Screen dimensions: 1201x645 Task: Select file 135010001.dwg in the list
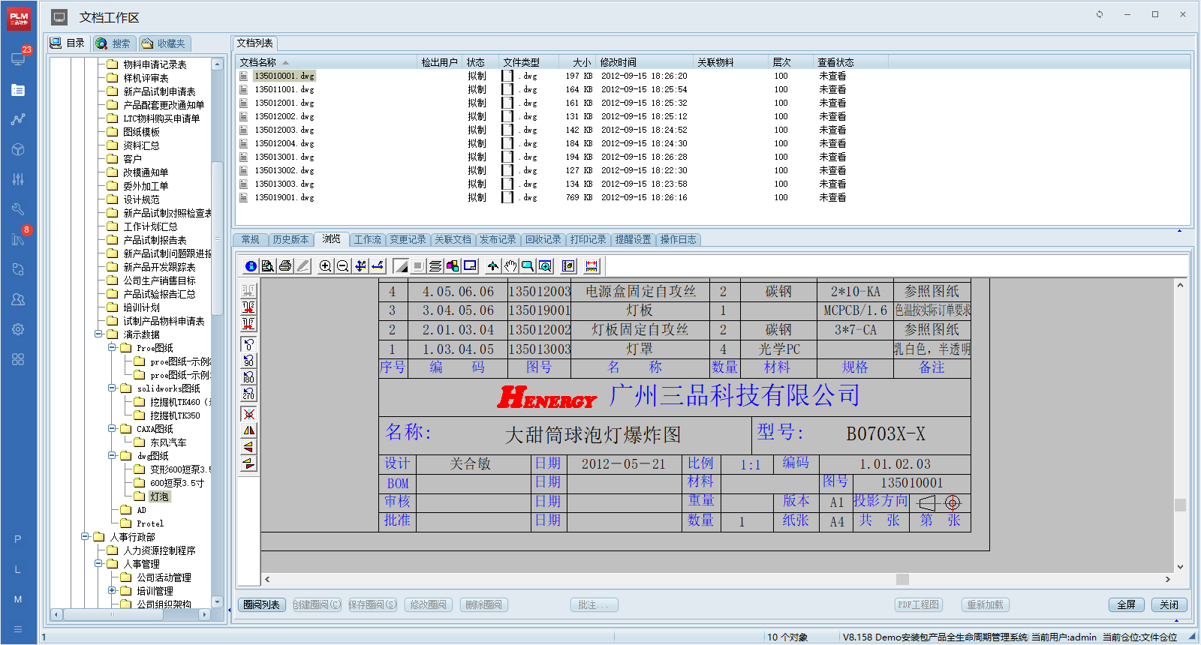coord(284,76)
